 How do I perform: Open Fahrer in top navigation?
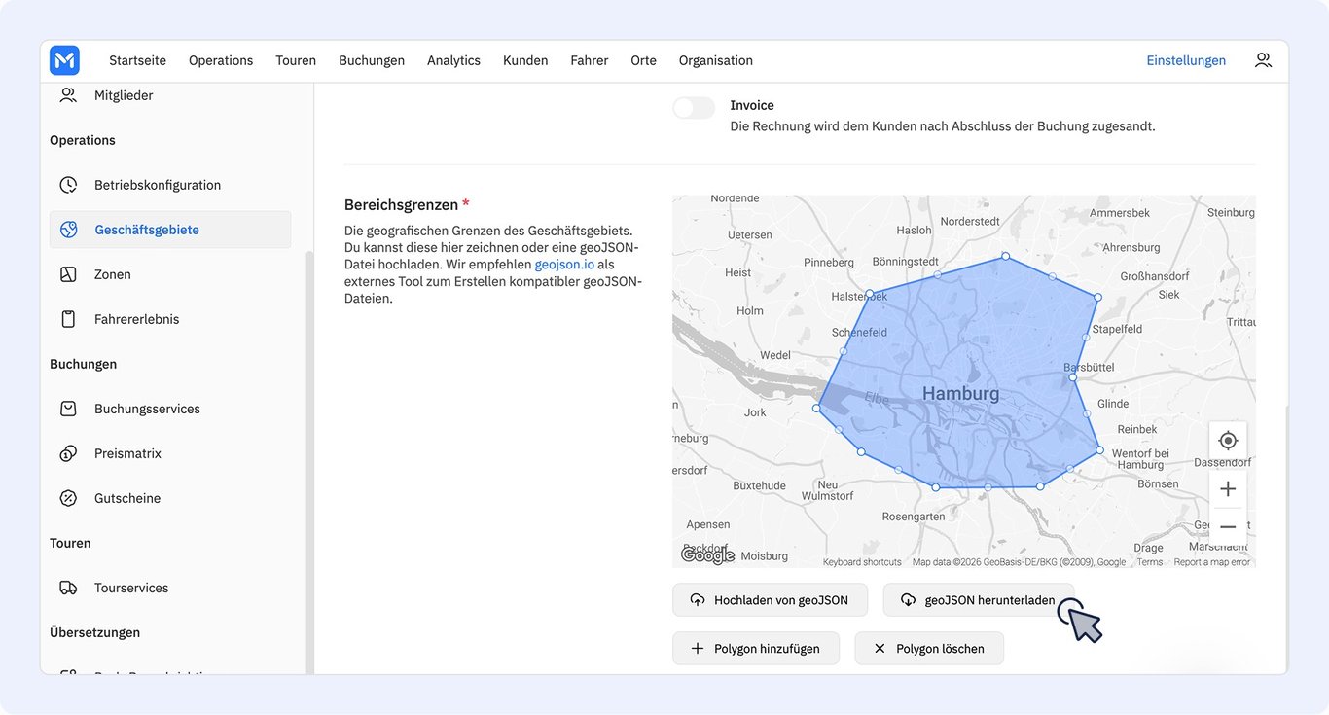pos(590,60)
